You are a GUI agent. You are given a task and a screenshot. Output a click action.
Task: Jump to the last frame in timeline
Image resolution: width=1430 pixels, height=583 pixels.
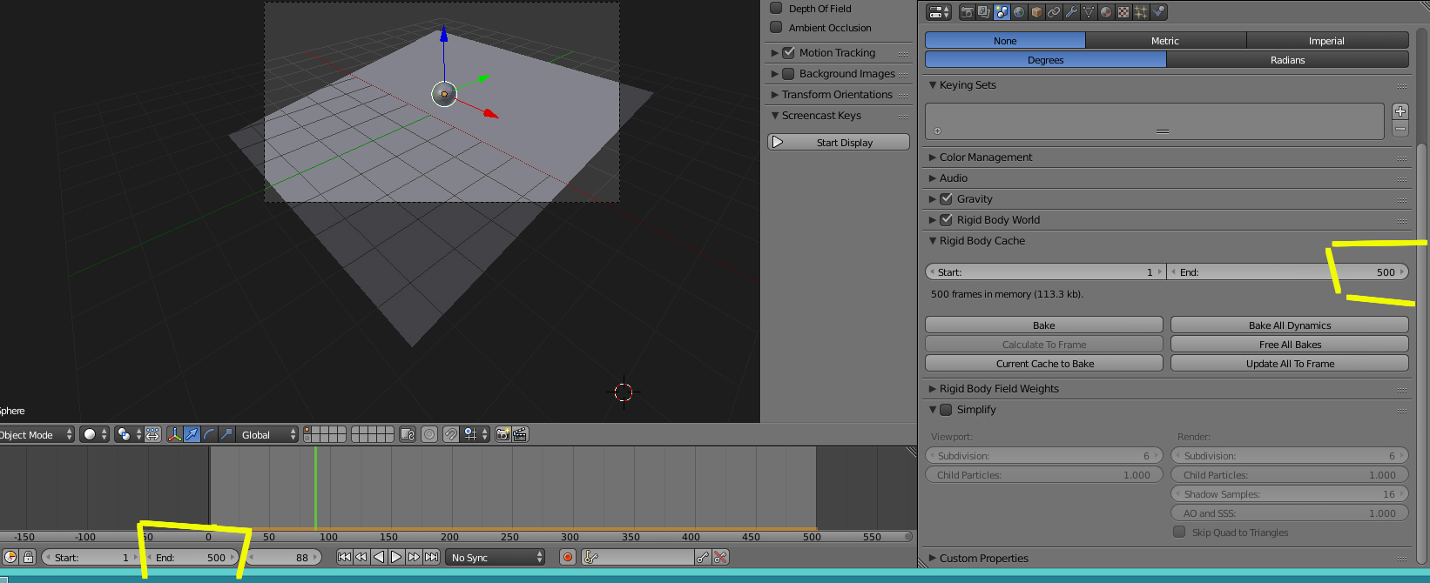tap(431, 557)
